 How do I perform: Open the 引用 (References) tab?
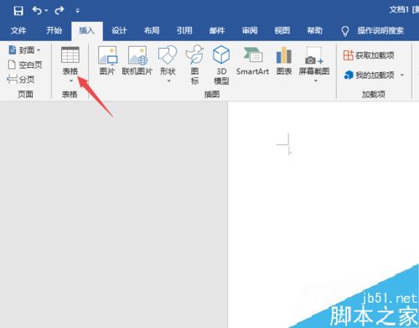[184, 30]
